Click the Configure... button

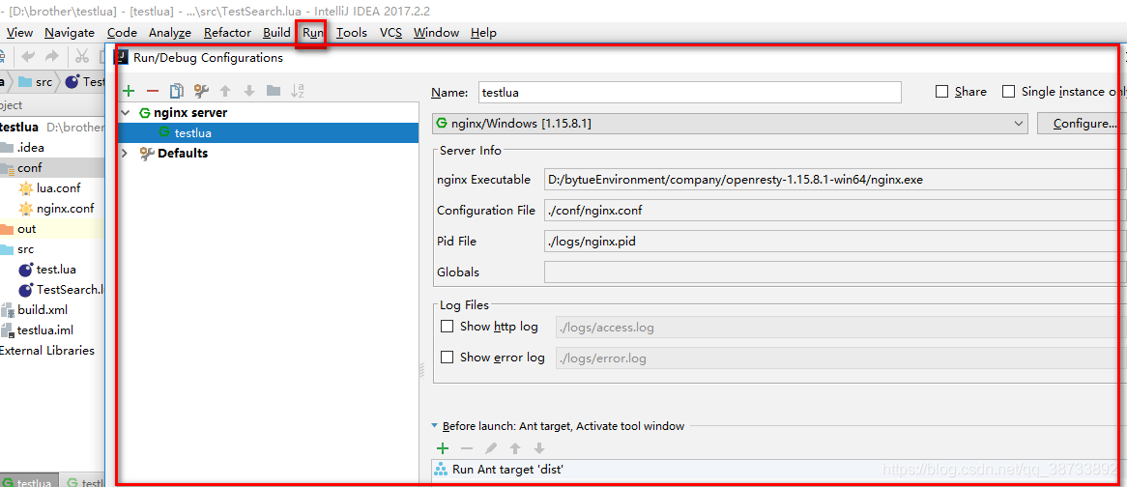click(1082, 124)
